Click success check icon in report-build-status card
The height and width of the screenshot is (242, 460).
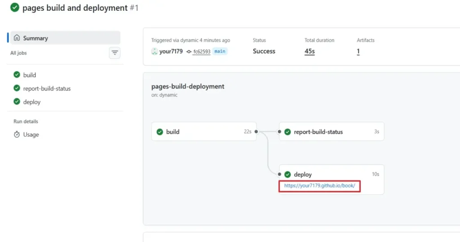pos(287,132)
